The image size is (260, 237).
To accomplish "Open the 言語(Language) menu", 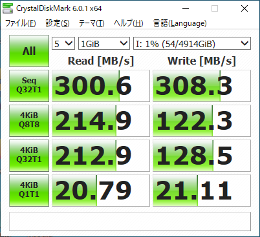I will 180,23.
